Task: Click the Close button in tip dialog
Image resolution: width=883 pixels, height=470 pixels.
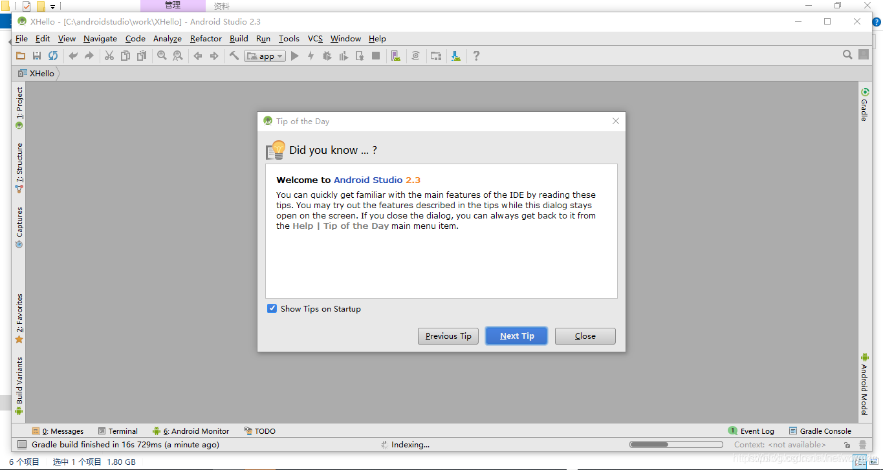Action: 585,336
